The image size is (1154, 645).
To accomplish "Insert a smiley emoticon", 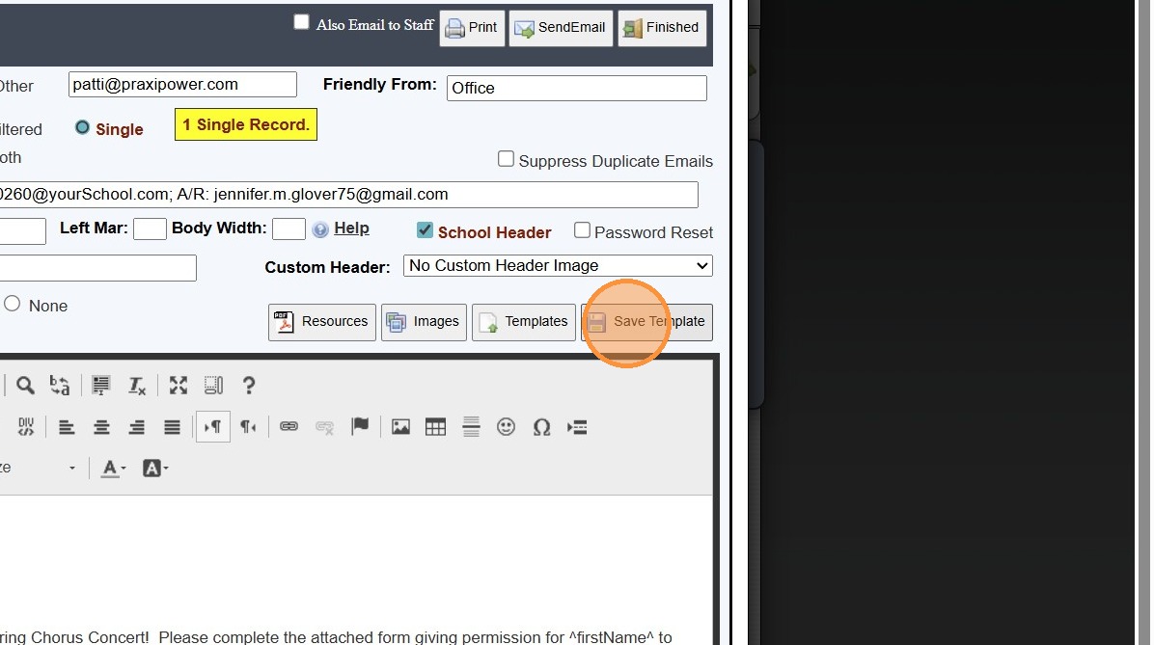I will click(x=507, y=426).
